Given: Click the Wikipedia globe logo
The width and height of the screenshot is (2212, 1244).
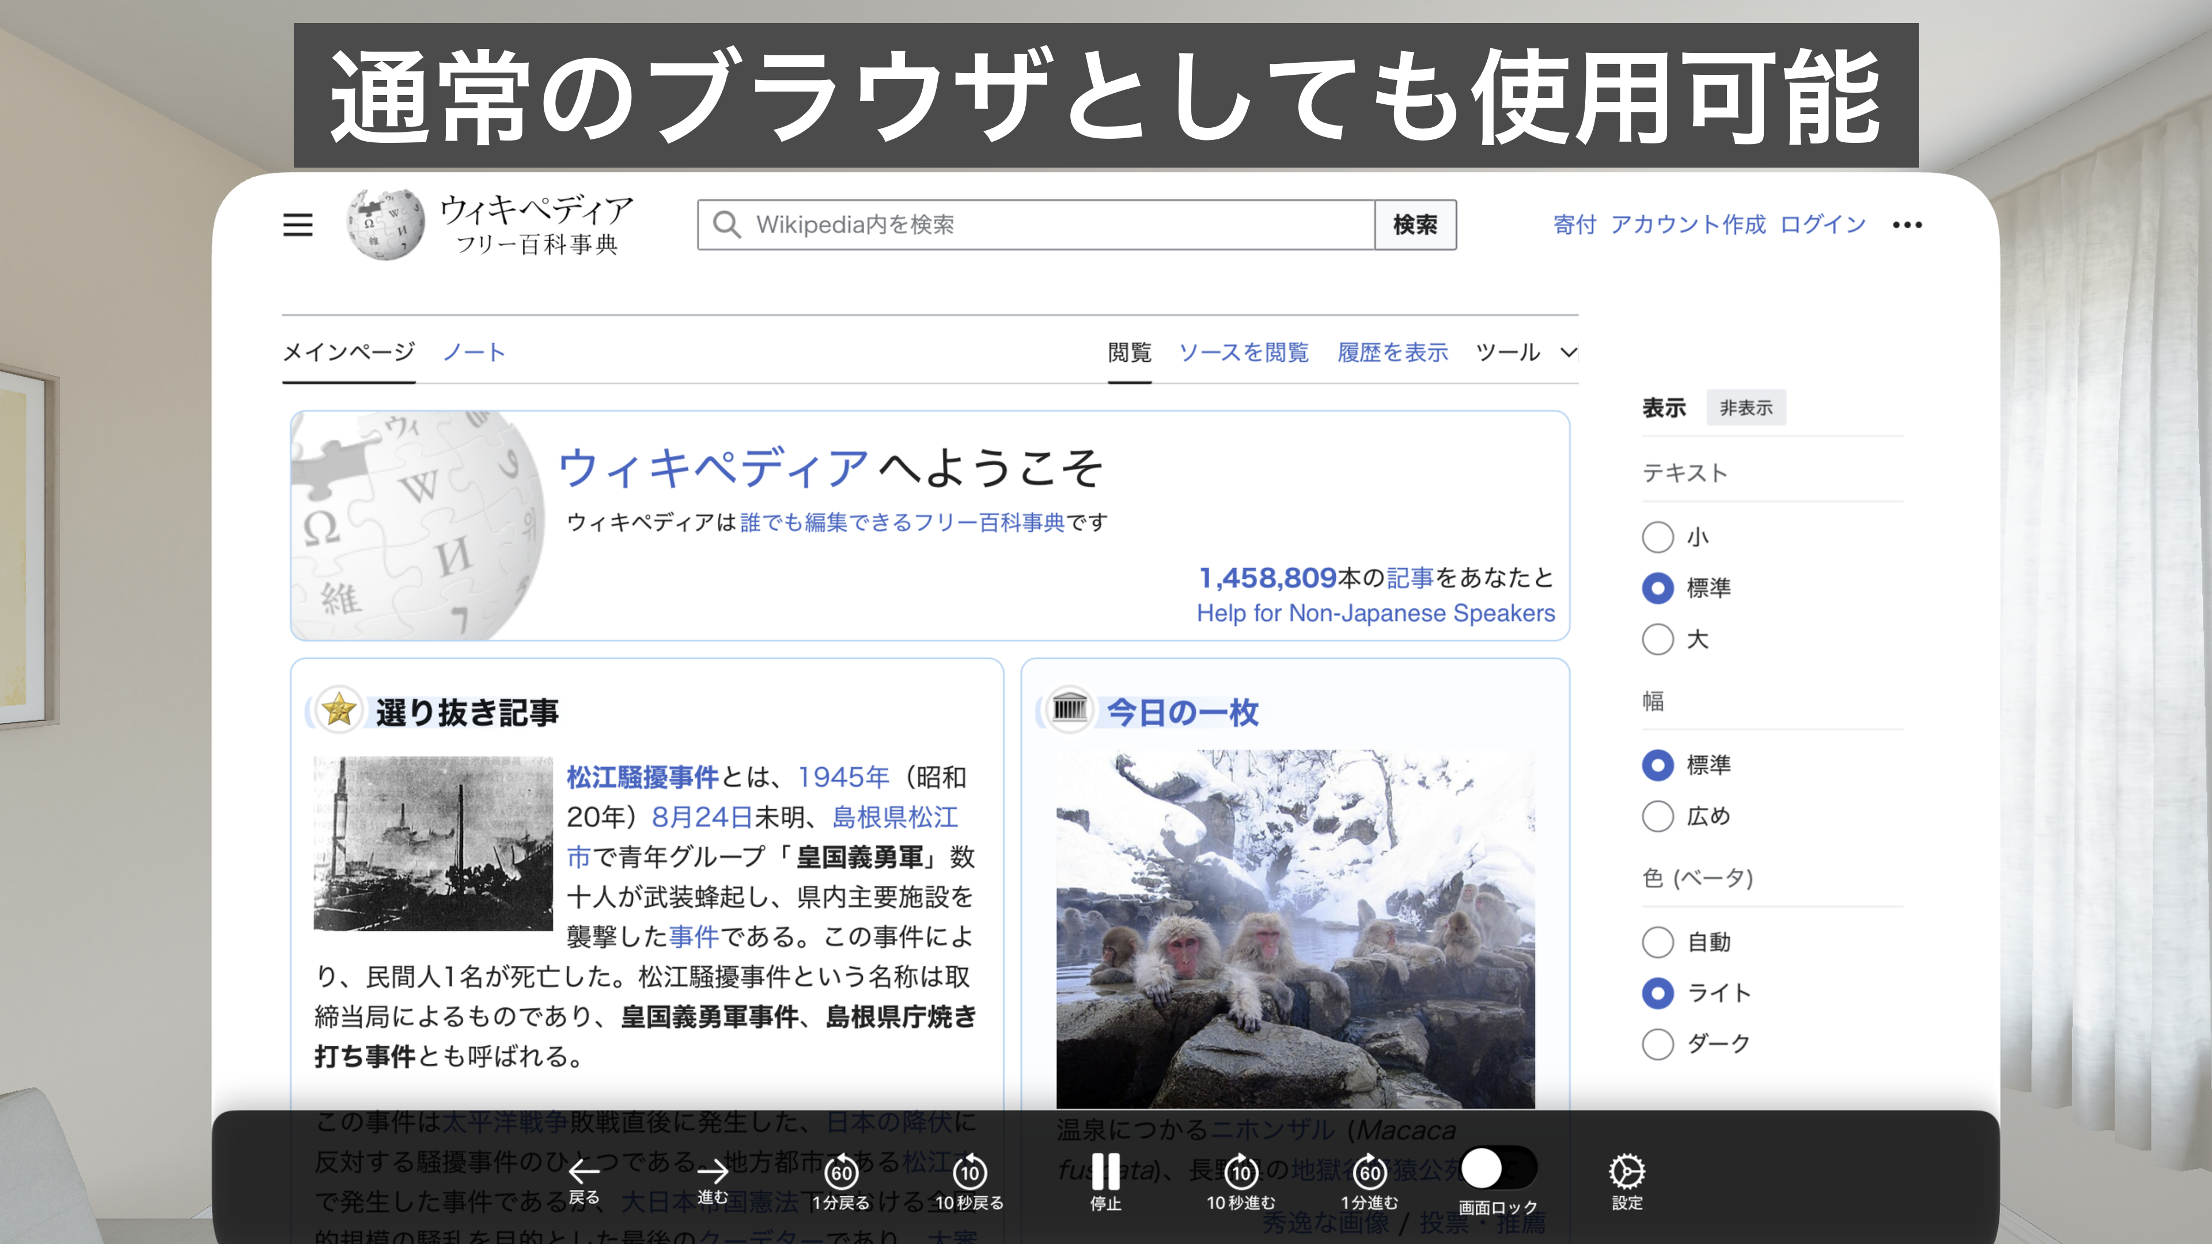Looking at the screenshot, I should coord(385,224).
